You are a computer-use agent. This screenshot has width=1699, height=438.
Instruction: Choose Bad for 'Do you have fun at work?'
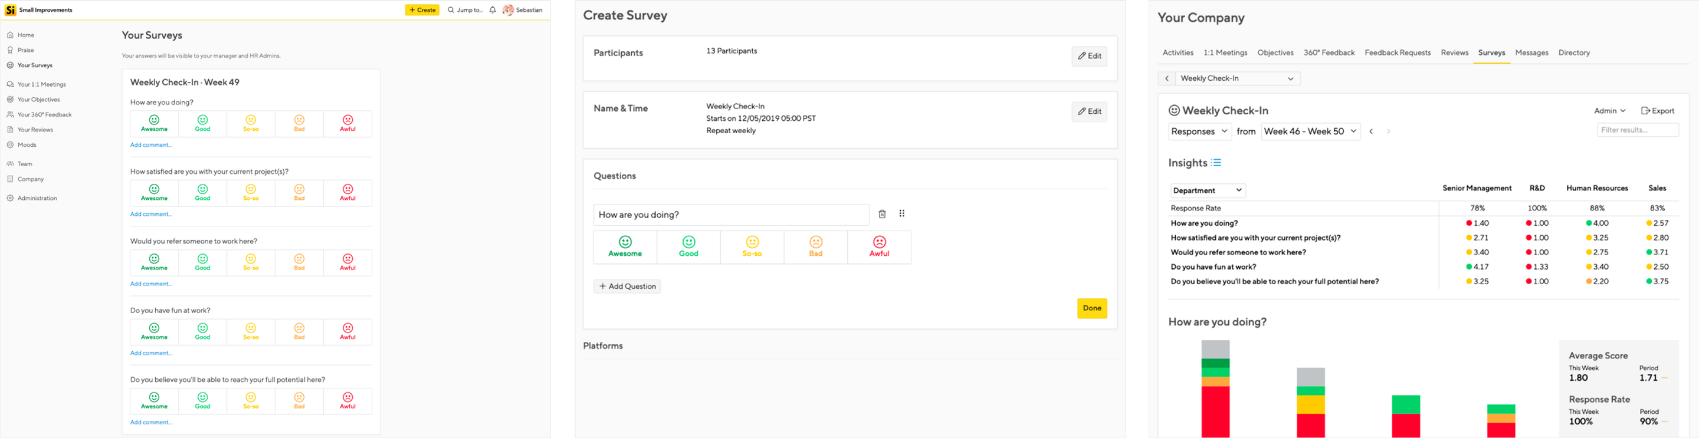[300, 332]
